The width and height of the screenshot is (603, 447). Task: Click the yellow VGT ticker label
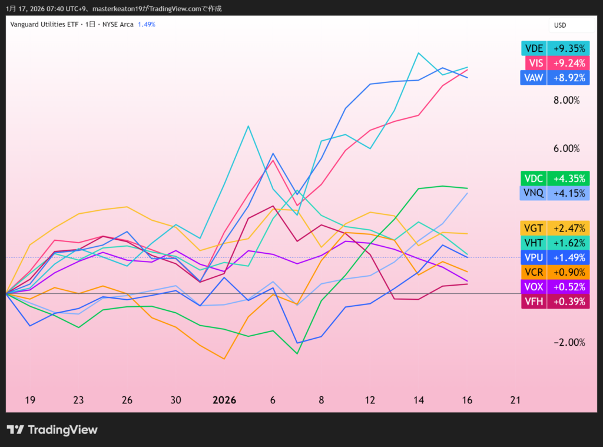(x=533, y=228)
